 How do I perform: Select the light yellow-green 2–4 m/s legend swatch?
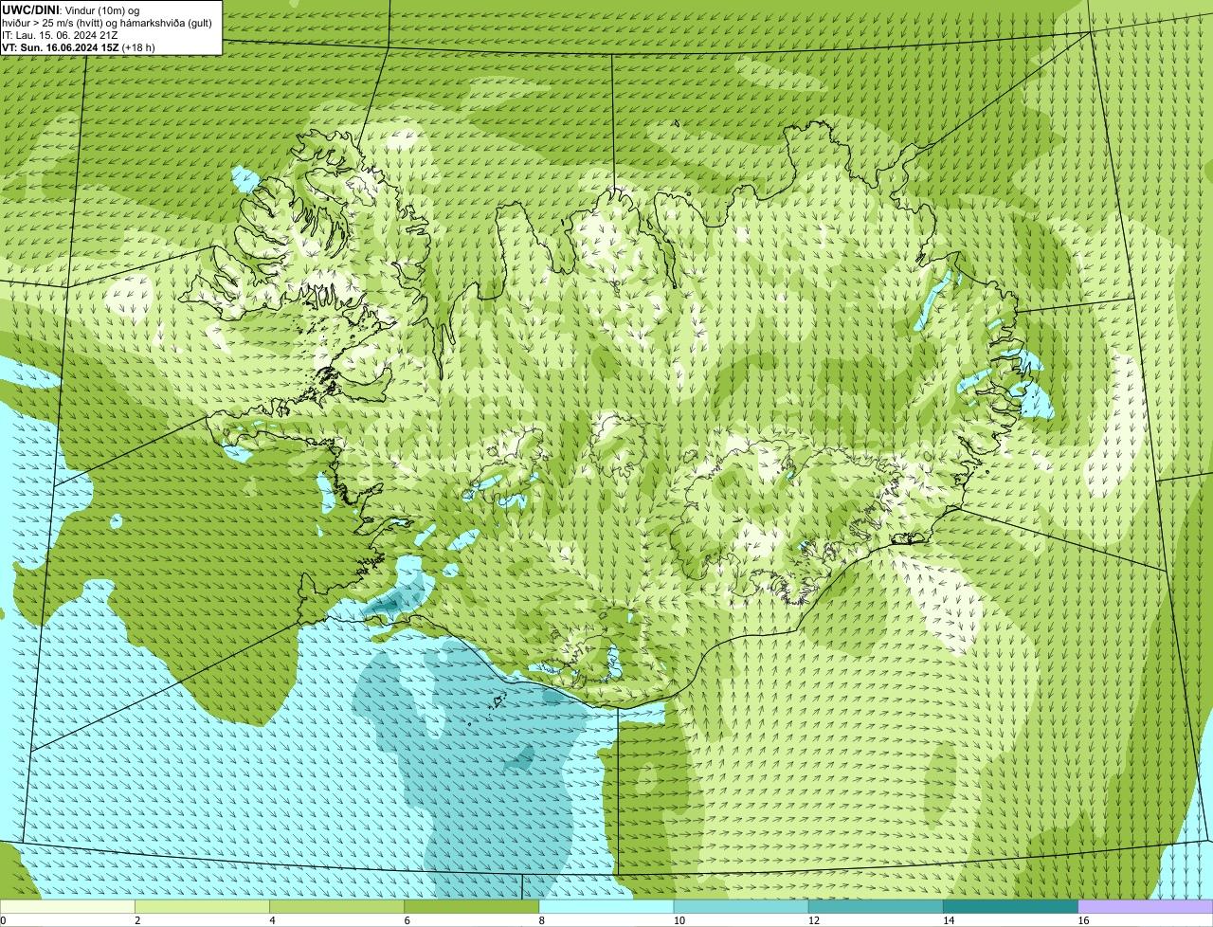tap(203, 906)
